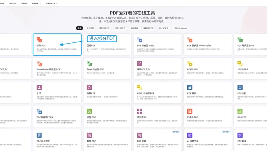The width and height of the screenshot is (267, 151).
Task: Click the 编辑PDF文件 icon
Action: tap(140, 63)
